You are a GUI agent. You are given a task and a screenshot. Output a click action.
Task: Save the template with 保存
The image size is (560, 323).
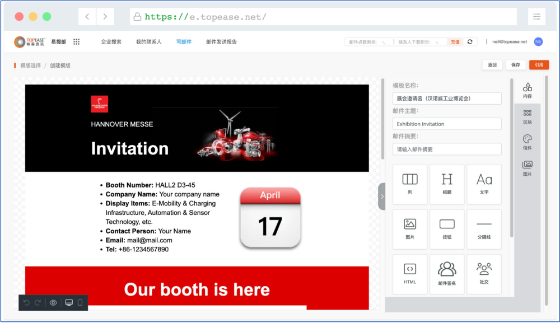tap(515, 64)
